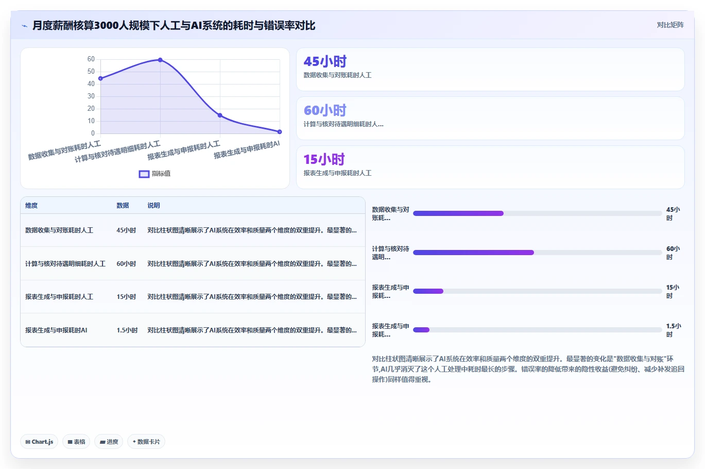The height and width of the screenshot is (469, 705).
Task: Open the 15小时 data card
Action: click(x=490, y=167)
